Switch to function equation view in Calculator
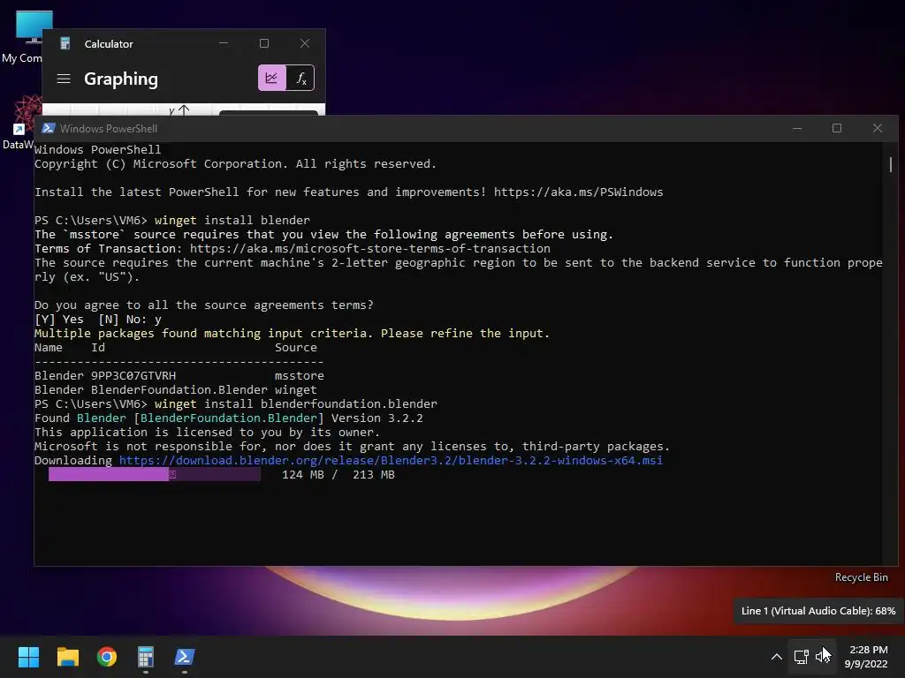 300,78
